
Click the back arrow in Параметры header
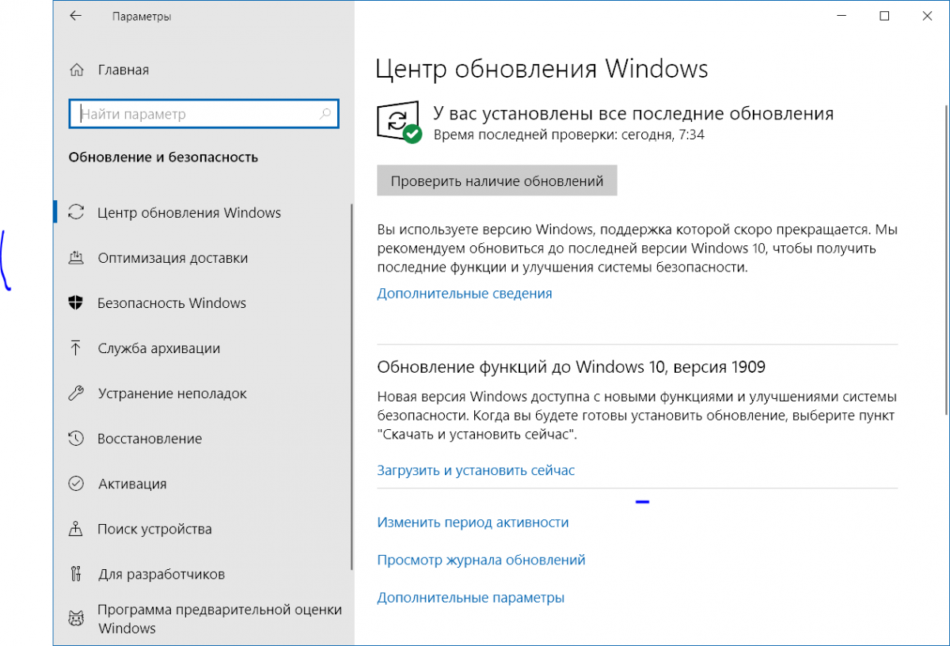tap(76, 16)
